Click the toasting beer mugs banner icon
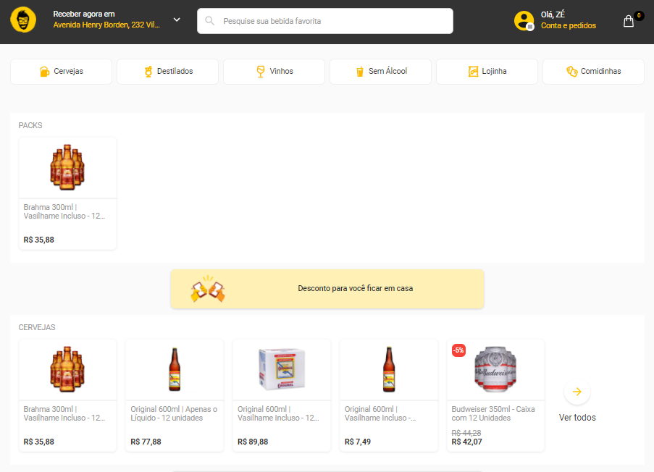Viewport: 654px width, 472px height. pos(208,289)
